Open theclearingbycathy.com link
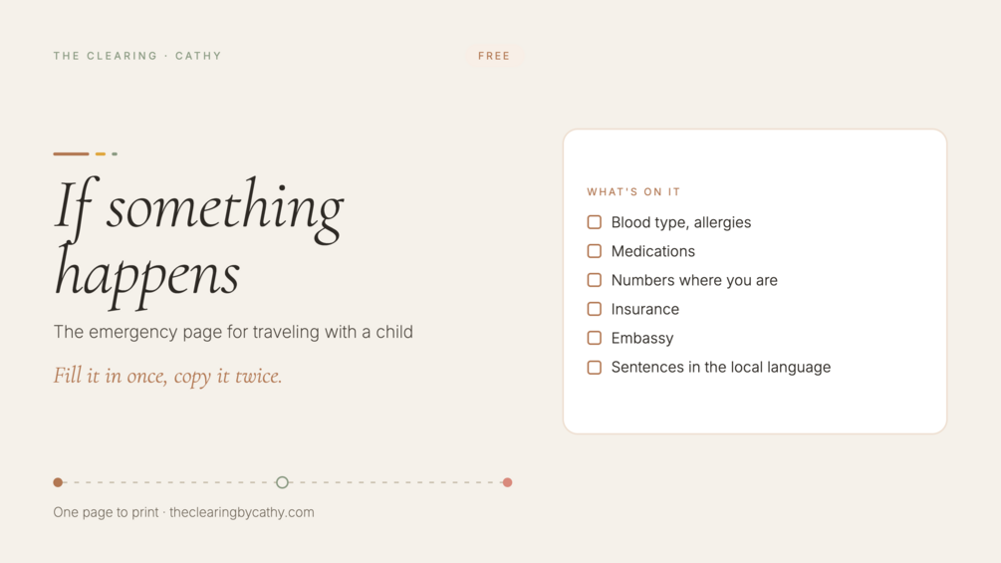 tap(242, 512)
